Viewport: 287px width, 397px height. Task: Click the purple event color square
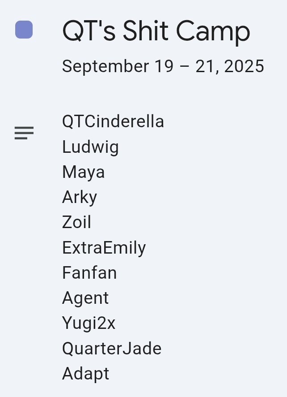[24, 30]
